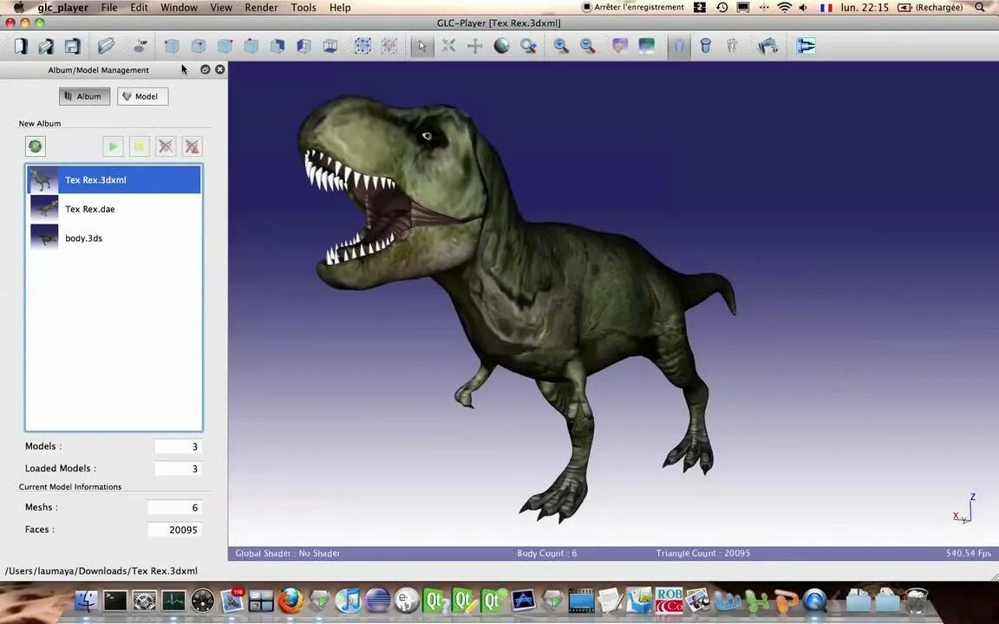Open the Tools menu
The height and width of the screenshot is (624, 999).
click(x=304, y=8)
